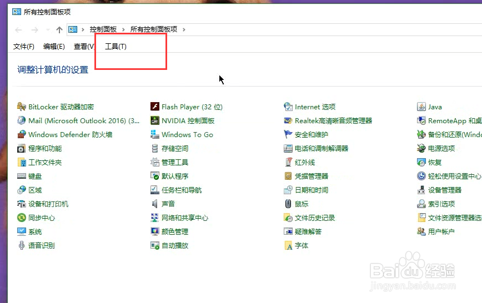Image resolution: width=482 pixels, height=303 pixels.
Task: Click the 存储空间 storage icon
Action: pyautogui.click(x=154, y=148)
